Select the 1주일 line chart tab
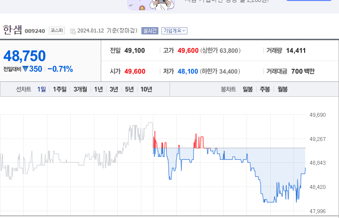The height and width of the screenshot is (218, 339). [60, 89]
